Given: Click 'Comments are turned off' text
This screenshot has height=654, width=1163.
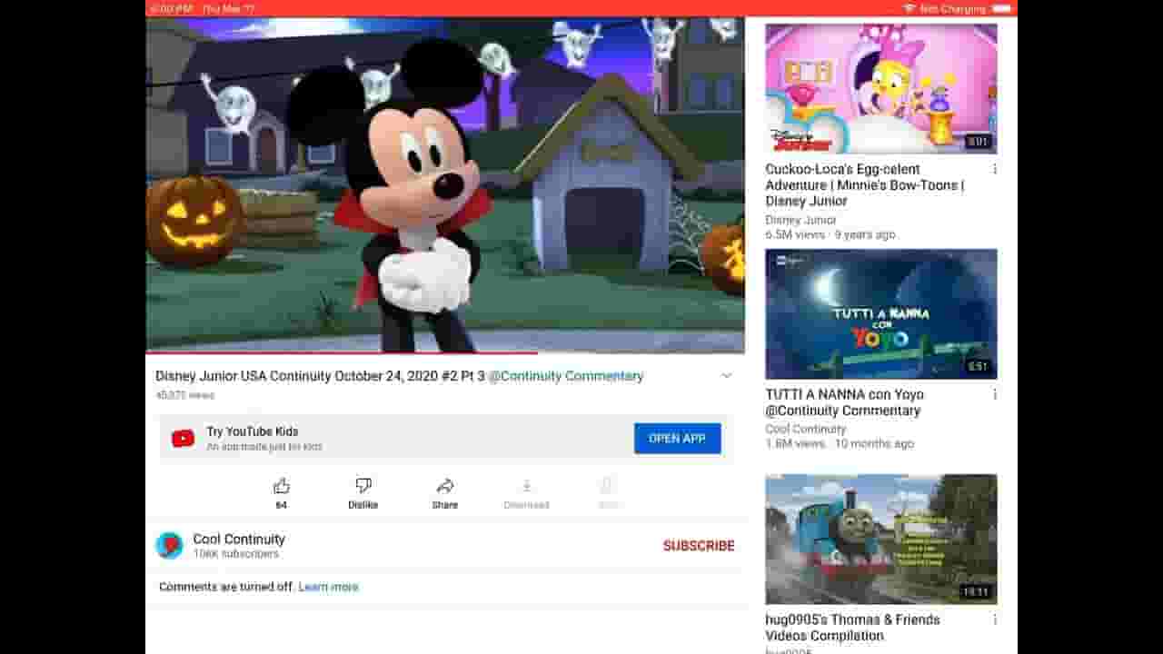Looking at the screenshot, I should tap(226, 587).
